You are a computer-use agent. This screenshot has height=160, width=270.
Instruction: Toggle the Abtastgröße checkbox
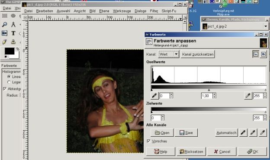5,89
